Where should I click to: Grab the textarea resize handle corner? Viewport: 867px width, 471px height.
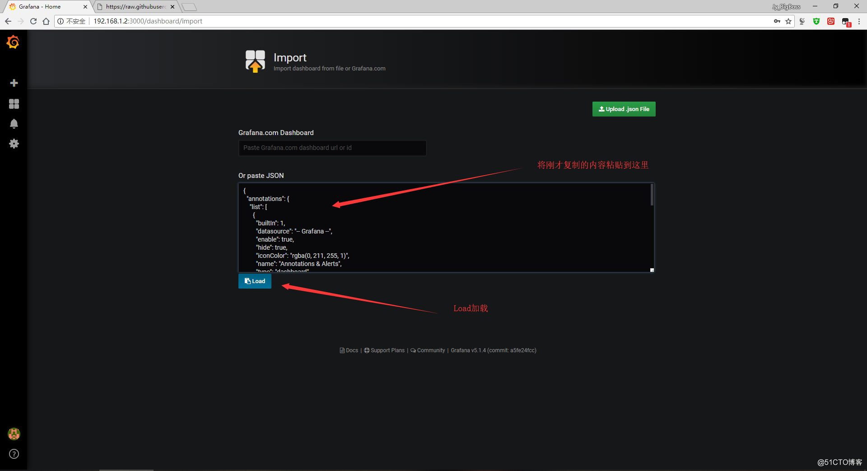click(x=652, y=270)
